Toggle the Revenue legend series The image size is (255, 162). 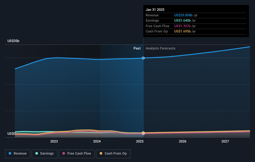click(18, 154)
